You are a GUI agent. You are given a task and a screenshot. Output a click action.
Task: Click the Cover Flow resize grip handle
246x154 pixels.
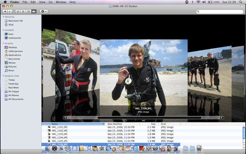(x=143, y=121)
